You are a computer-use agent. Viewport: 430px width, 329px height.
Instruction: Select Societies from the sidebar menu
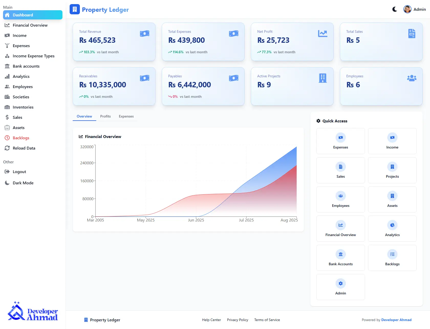pyautogui.click(x=20, y=97)
